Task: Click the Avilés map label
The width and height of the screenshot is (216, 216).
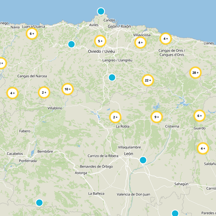Action: click(94, 25)
